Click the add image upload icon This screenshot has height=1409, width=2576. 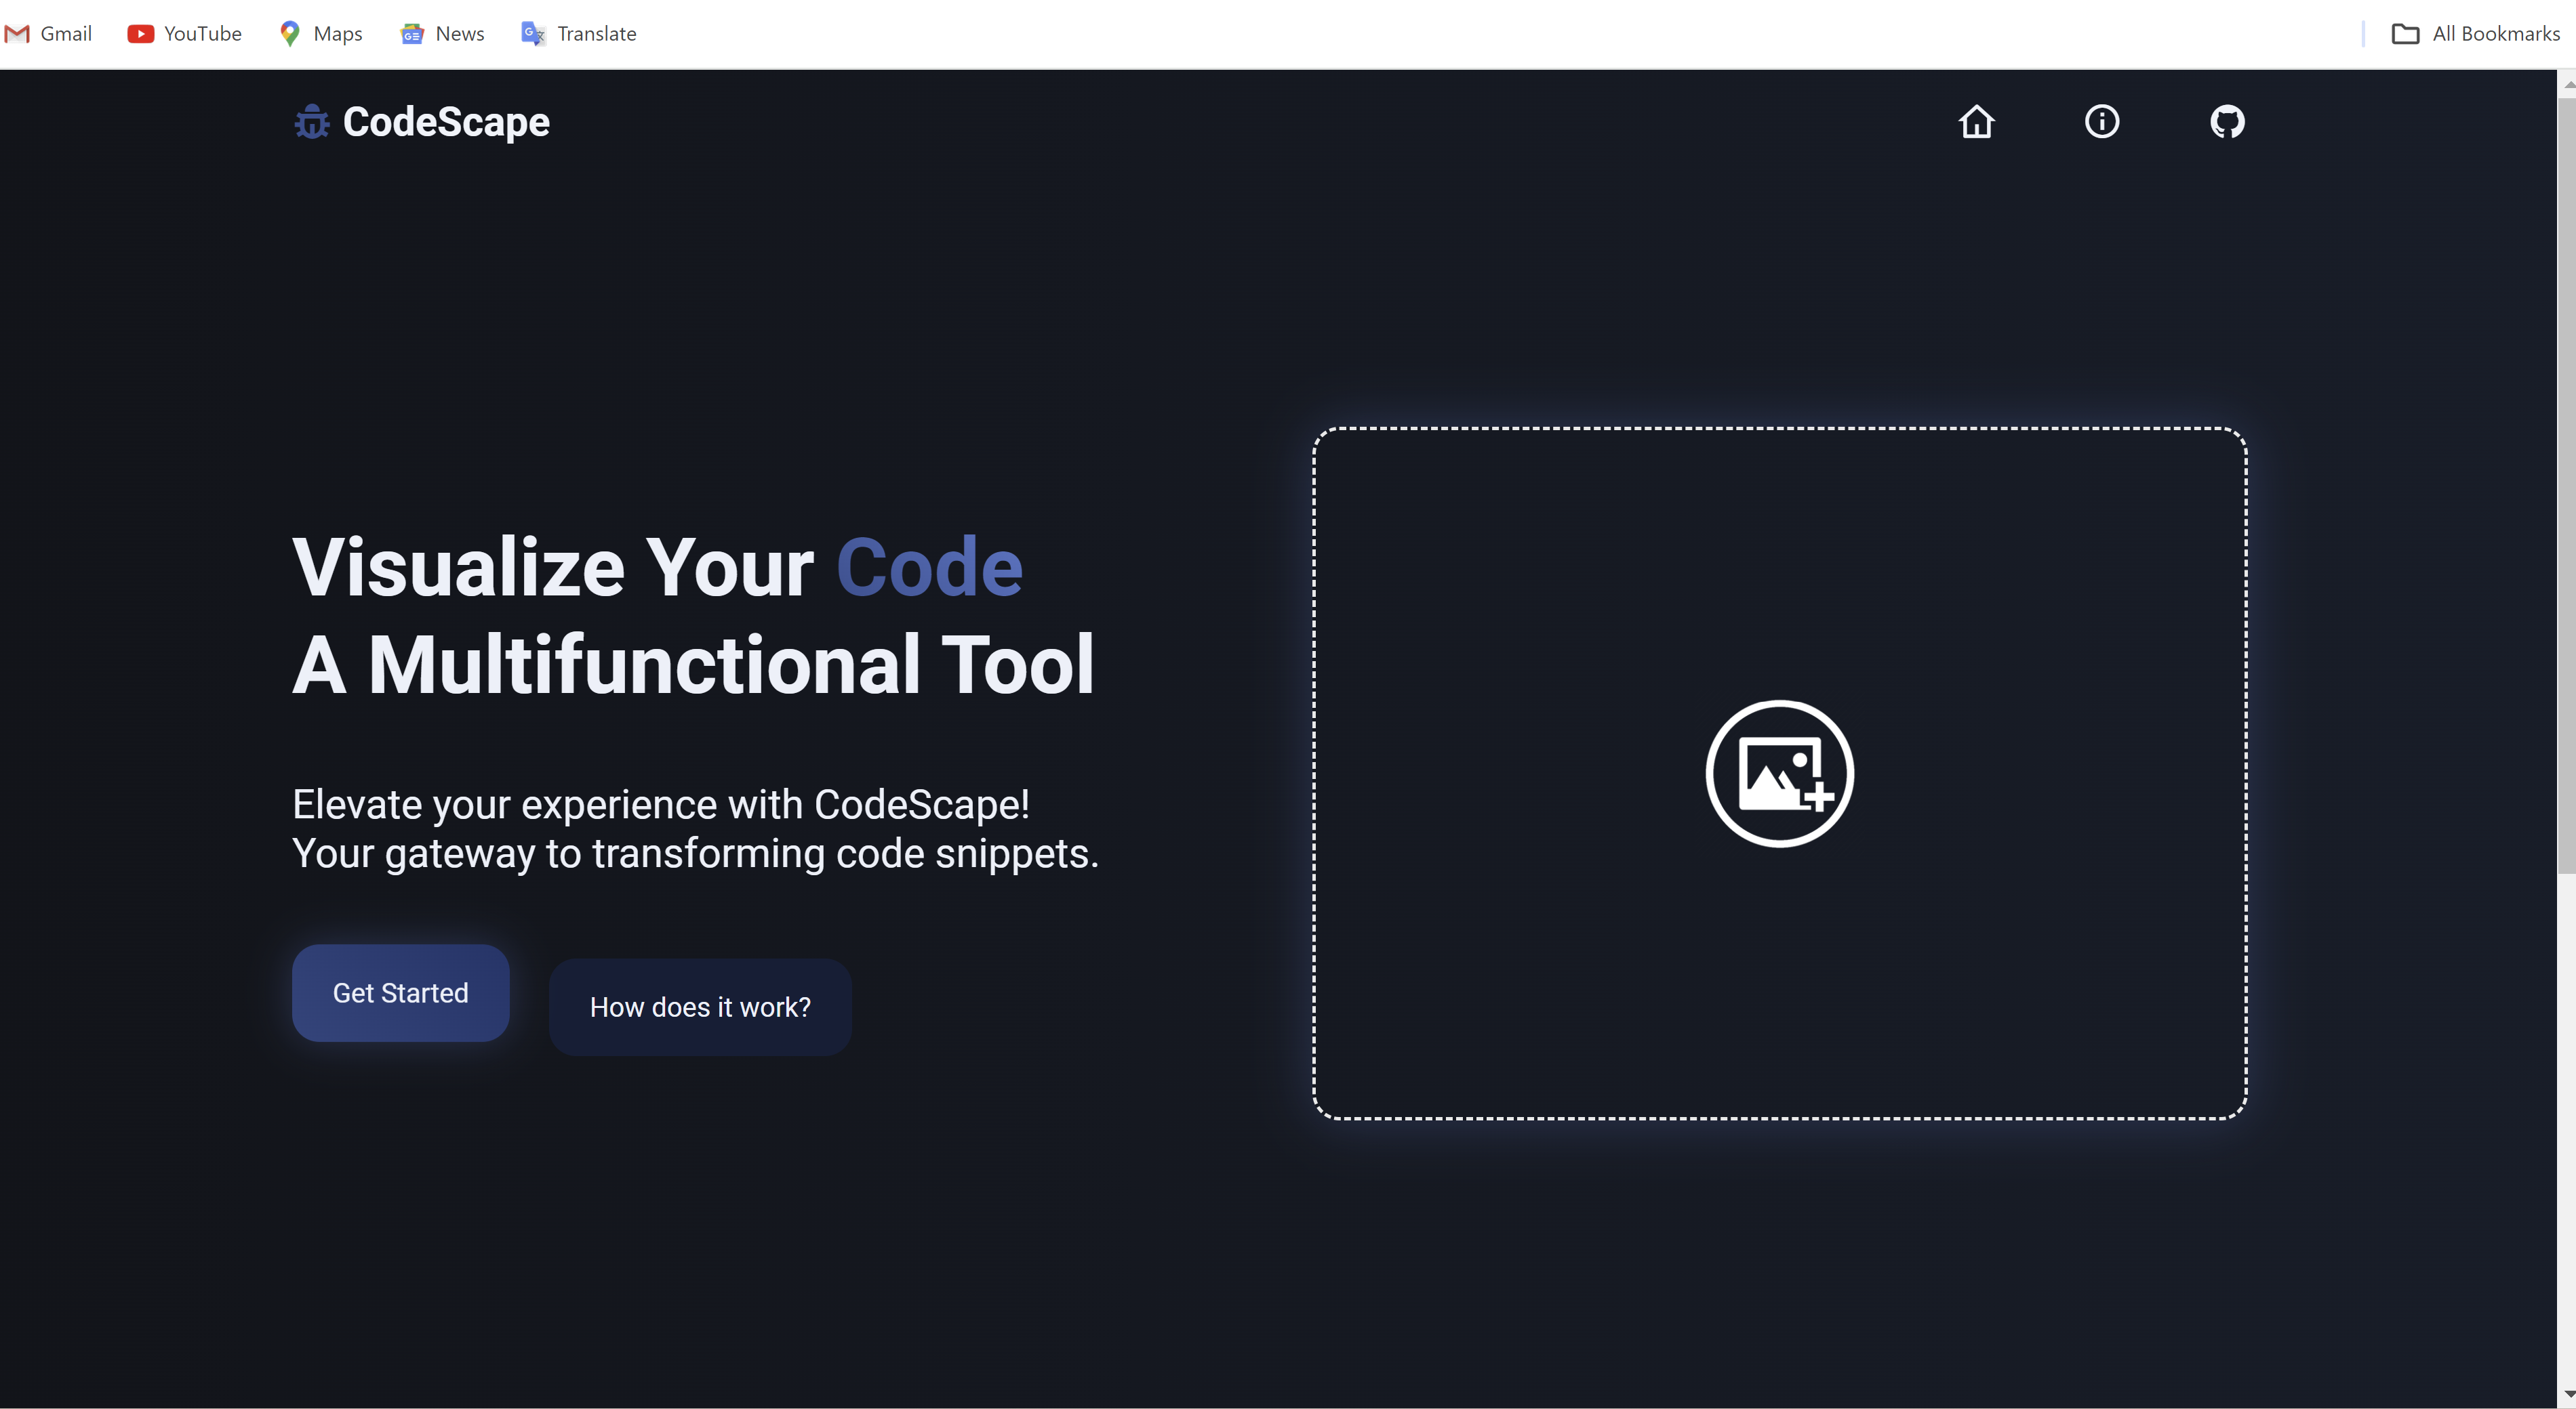(1779, 774)
